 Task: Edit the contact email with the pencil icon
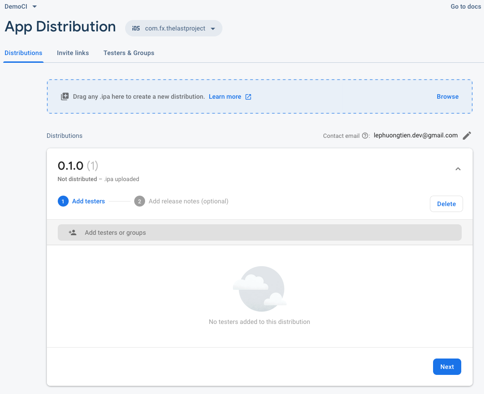pos(467,136)
